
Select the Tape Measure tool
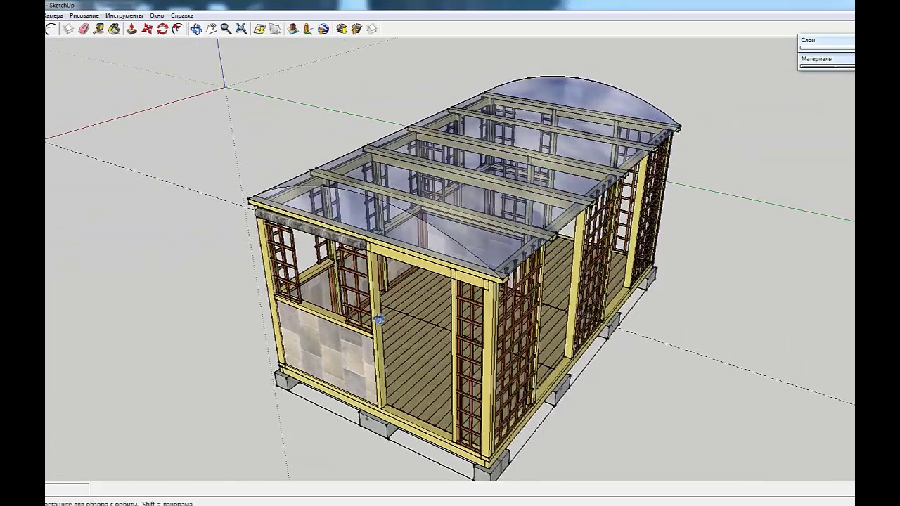click(x=98, y=29)
